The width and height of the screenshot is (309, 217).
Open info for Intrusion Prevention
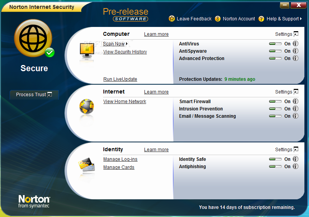(x=296, y=108)
